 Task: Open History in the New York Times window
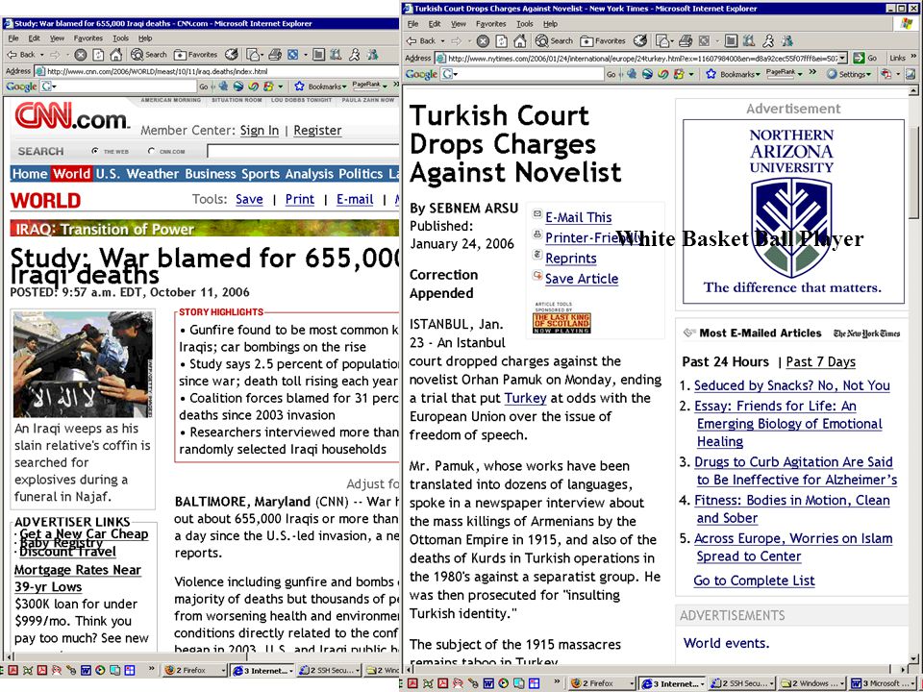click(640, 40)
